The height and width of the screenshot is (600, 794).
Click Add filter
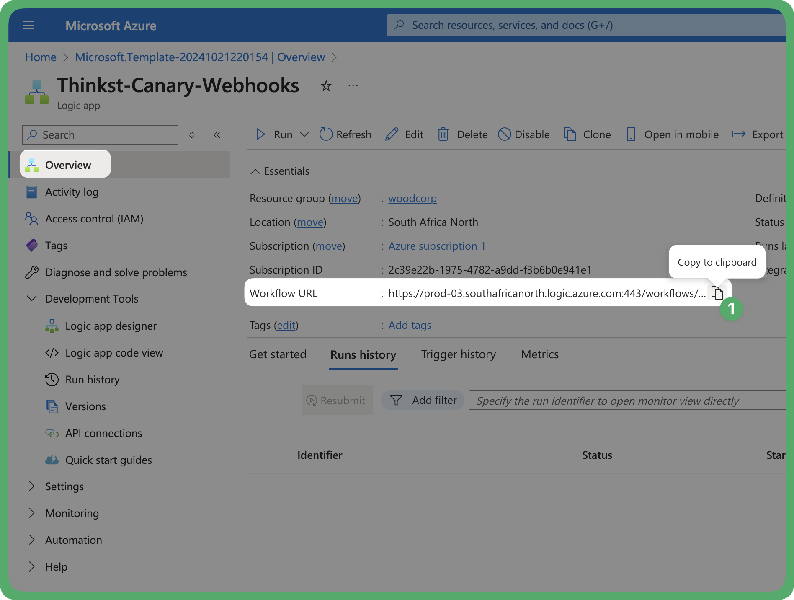coord(423,400)
